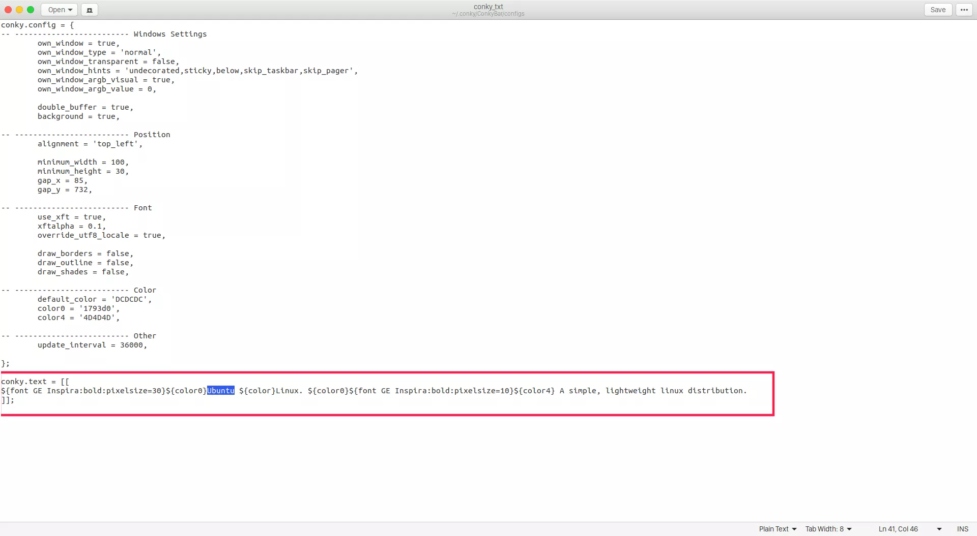Click the own_window_hints line

(x=197, y=71)
